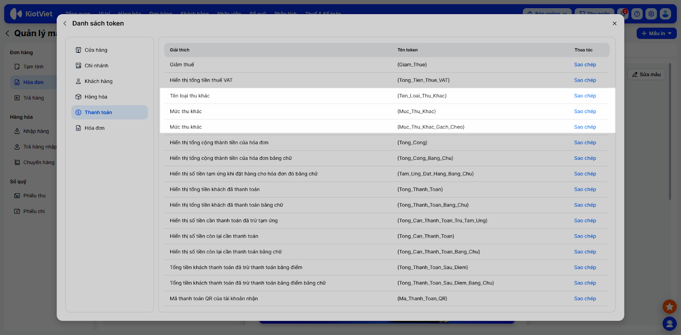Click Sao chép for {Muc_Thu_Khac_Gach_Cheo}
The height and width of the screenshot is (335, 681).
coord(585,127)
